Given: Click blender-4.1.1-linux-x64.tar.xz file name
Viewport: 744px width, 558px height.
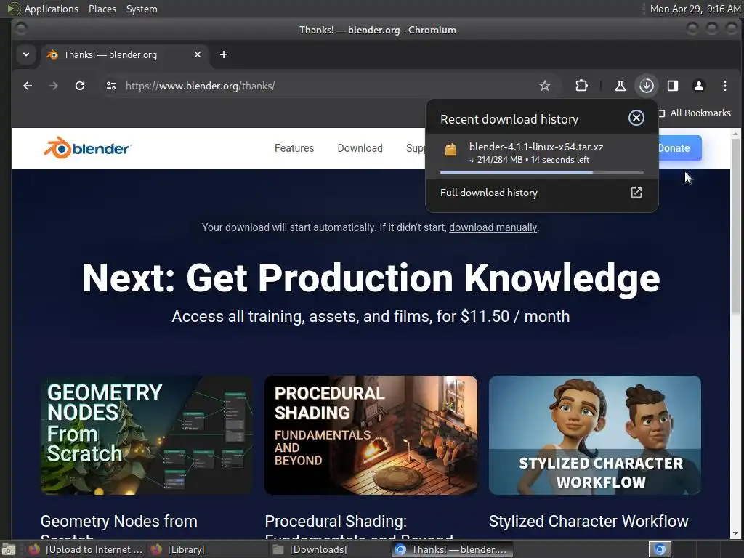Looking at the screenshot, I should coord(536,147).
